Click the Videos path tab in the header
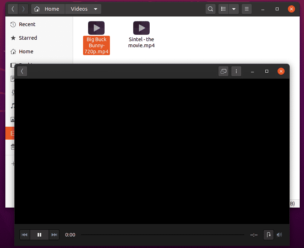This screenshot has height=248, width=304. pyautogui.click(x=79, y=9)
